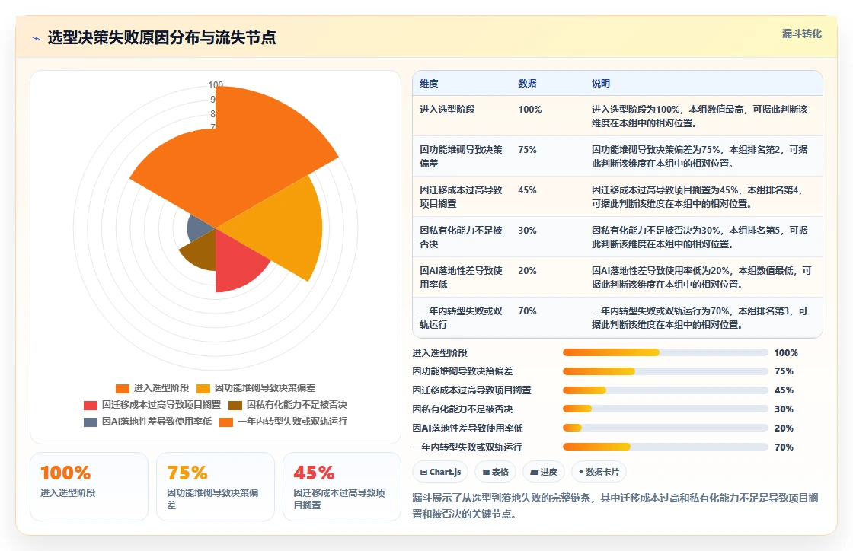The height and width of the screenshot is (551, 853).
Task: Click the 100 axis label atop chart
Action: pos(216,84)
